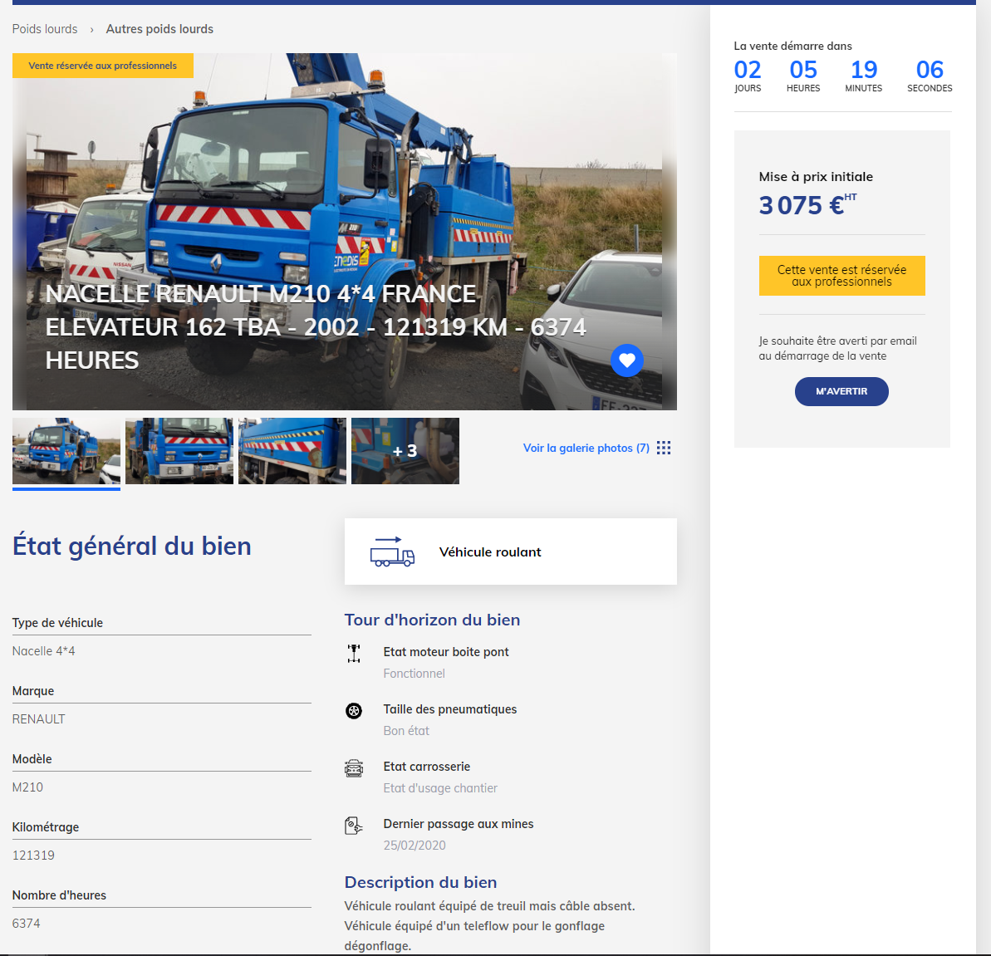
Task: Select the second thumbnail showing truck front
Action: tap(179, 451)
